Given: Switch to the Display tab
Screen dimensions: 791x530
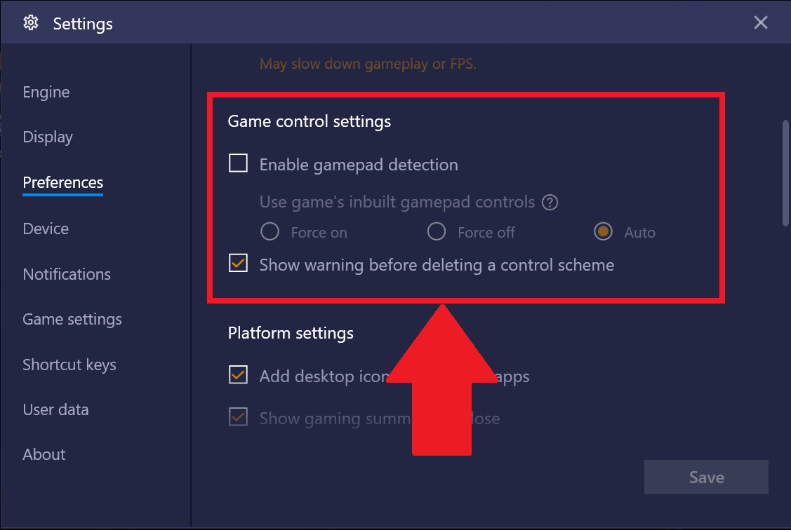Looking at the screenshot, I should point(48,137).
